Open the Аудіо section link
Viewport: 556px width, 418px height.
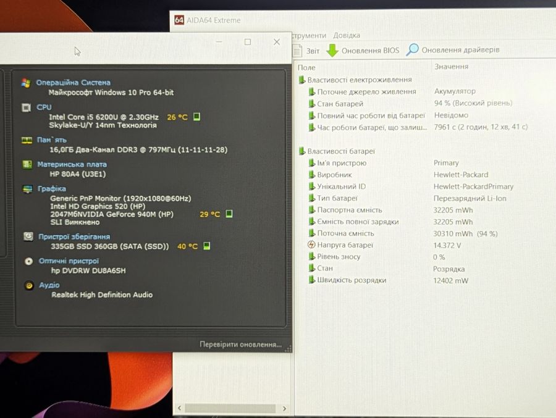point(49,285)
